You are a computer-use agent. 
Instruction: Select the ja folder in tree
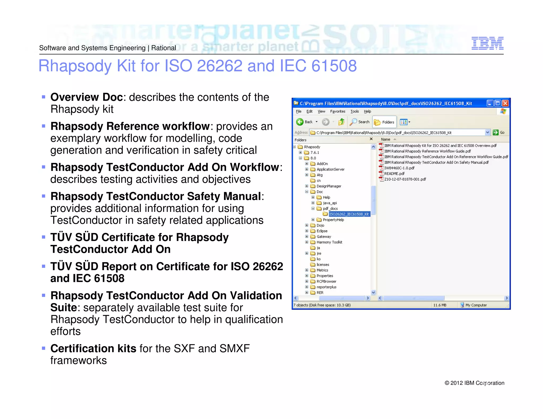coord(315,248)
